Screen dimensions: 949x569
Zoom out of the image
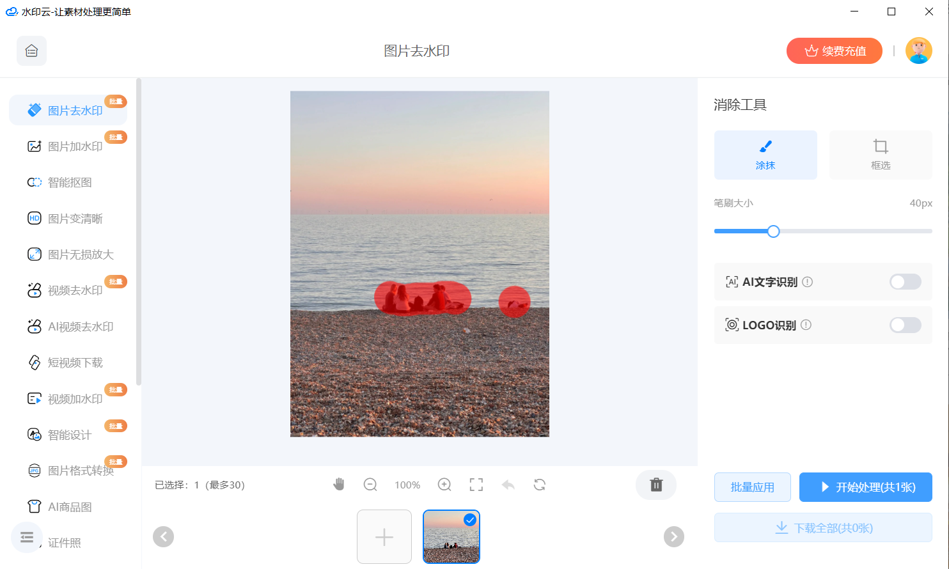point(370,485)
